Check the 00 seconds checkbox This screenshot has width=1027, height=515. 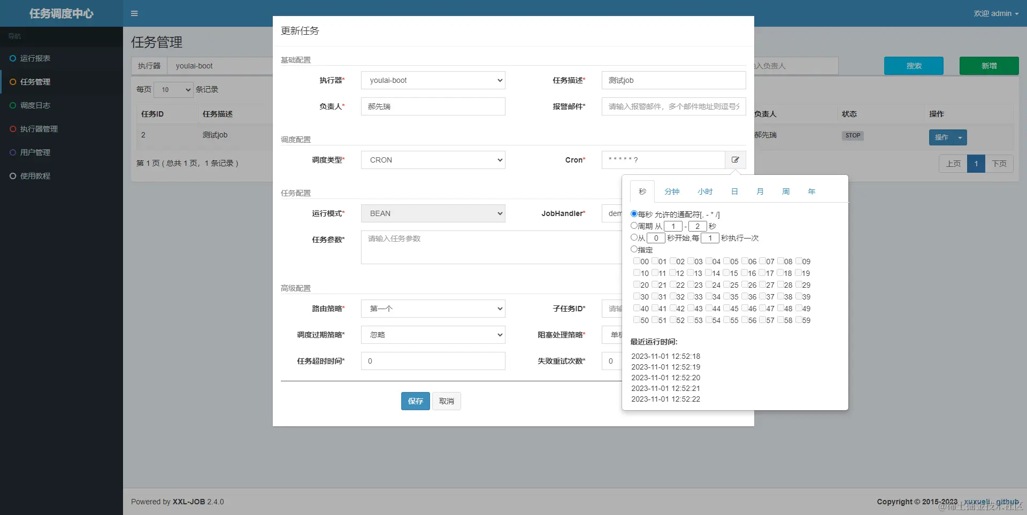(637, 261)
